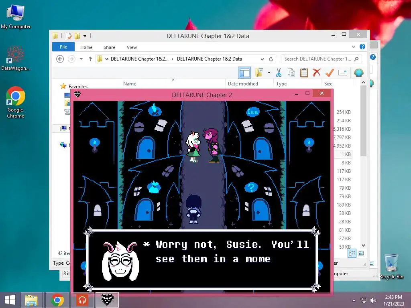
Task: Open the Home ribbon tab
Action: (86, 47)
